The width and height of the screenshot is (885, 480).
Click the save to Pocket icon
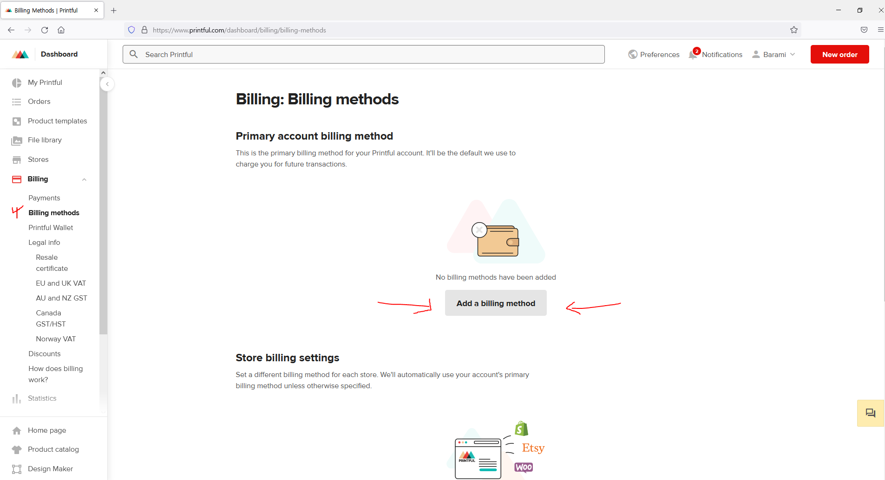click(864, 30)
